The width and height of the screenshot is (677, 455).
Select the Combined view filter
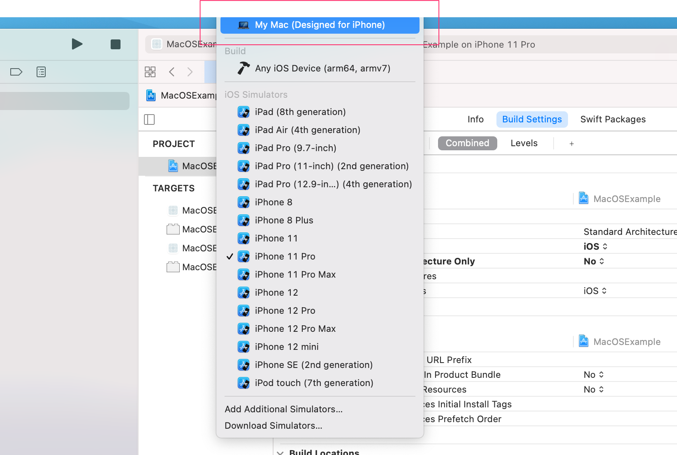pyautogui.click(x=467, y=143)
